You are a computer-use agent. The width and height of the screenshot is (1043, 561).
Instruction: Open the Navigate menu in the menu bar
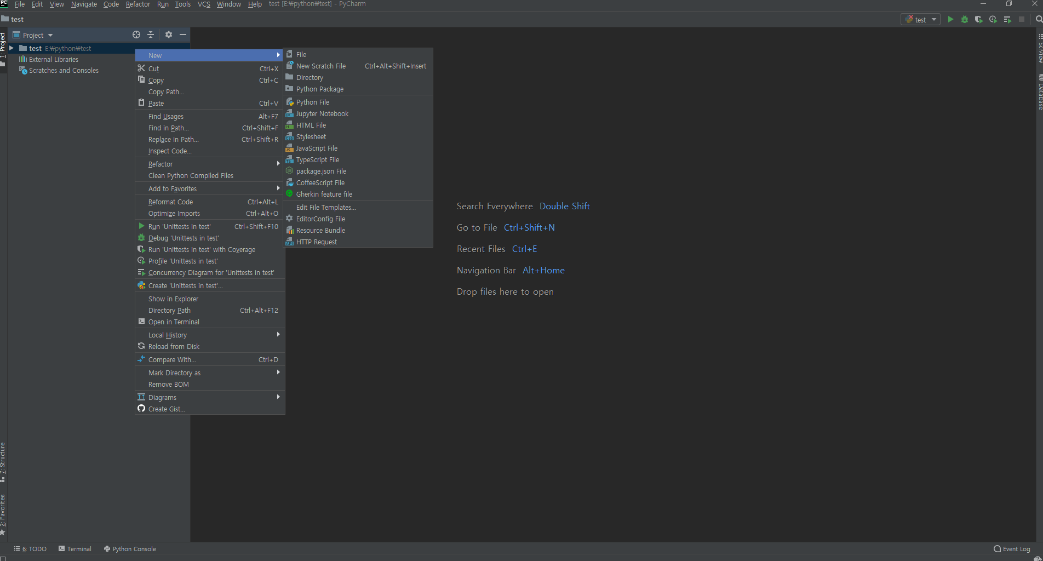pos(84,4)
